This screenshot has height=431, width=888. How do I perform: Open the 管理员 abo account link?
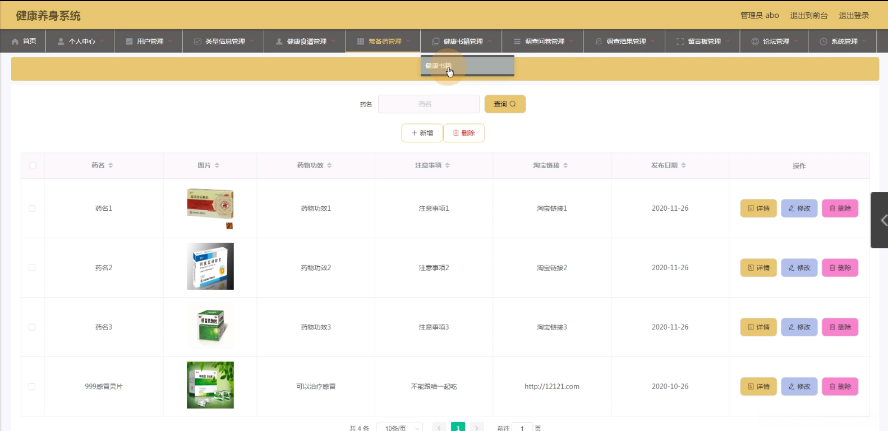coord(760,16)
